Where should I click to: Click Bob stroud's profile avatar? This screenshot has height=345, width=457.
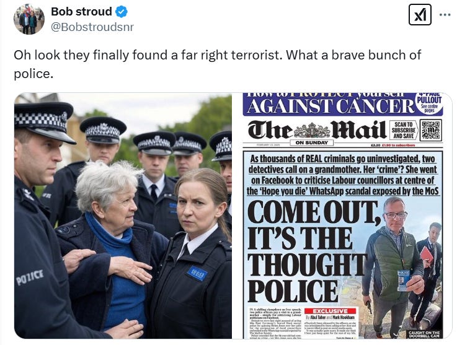pyautogui.click(x=29, y=19)
